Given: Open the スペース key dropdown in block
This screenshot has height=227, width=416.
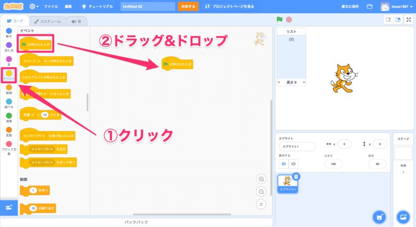Looking at the screenshot, I should pos(32,61).
